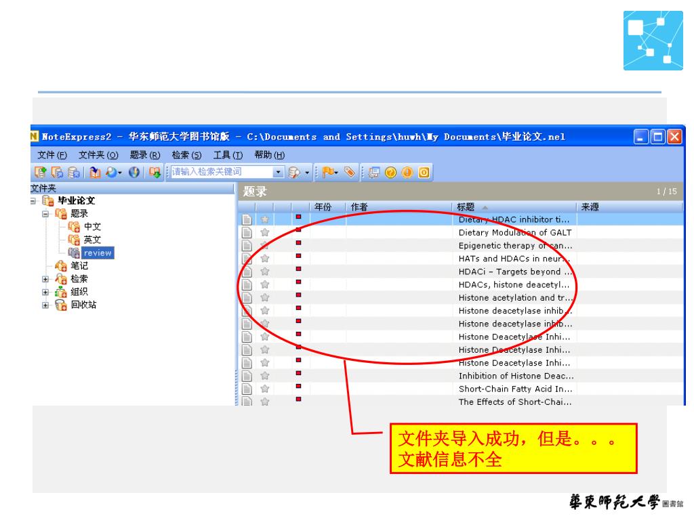Expand the 检索 tree folder

tap(45, 279)
